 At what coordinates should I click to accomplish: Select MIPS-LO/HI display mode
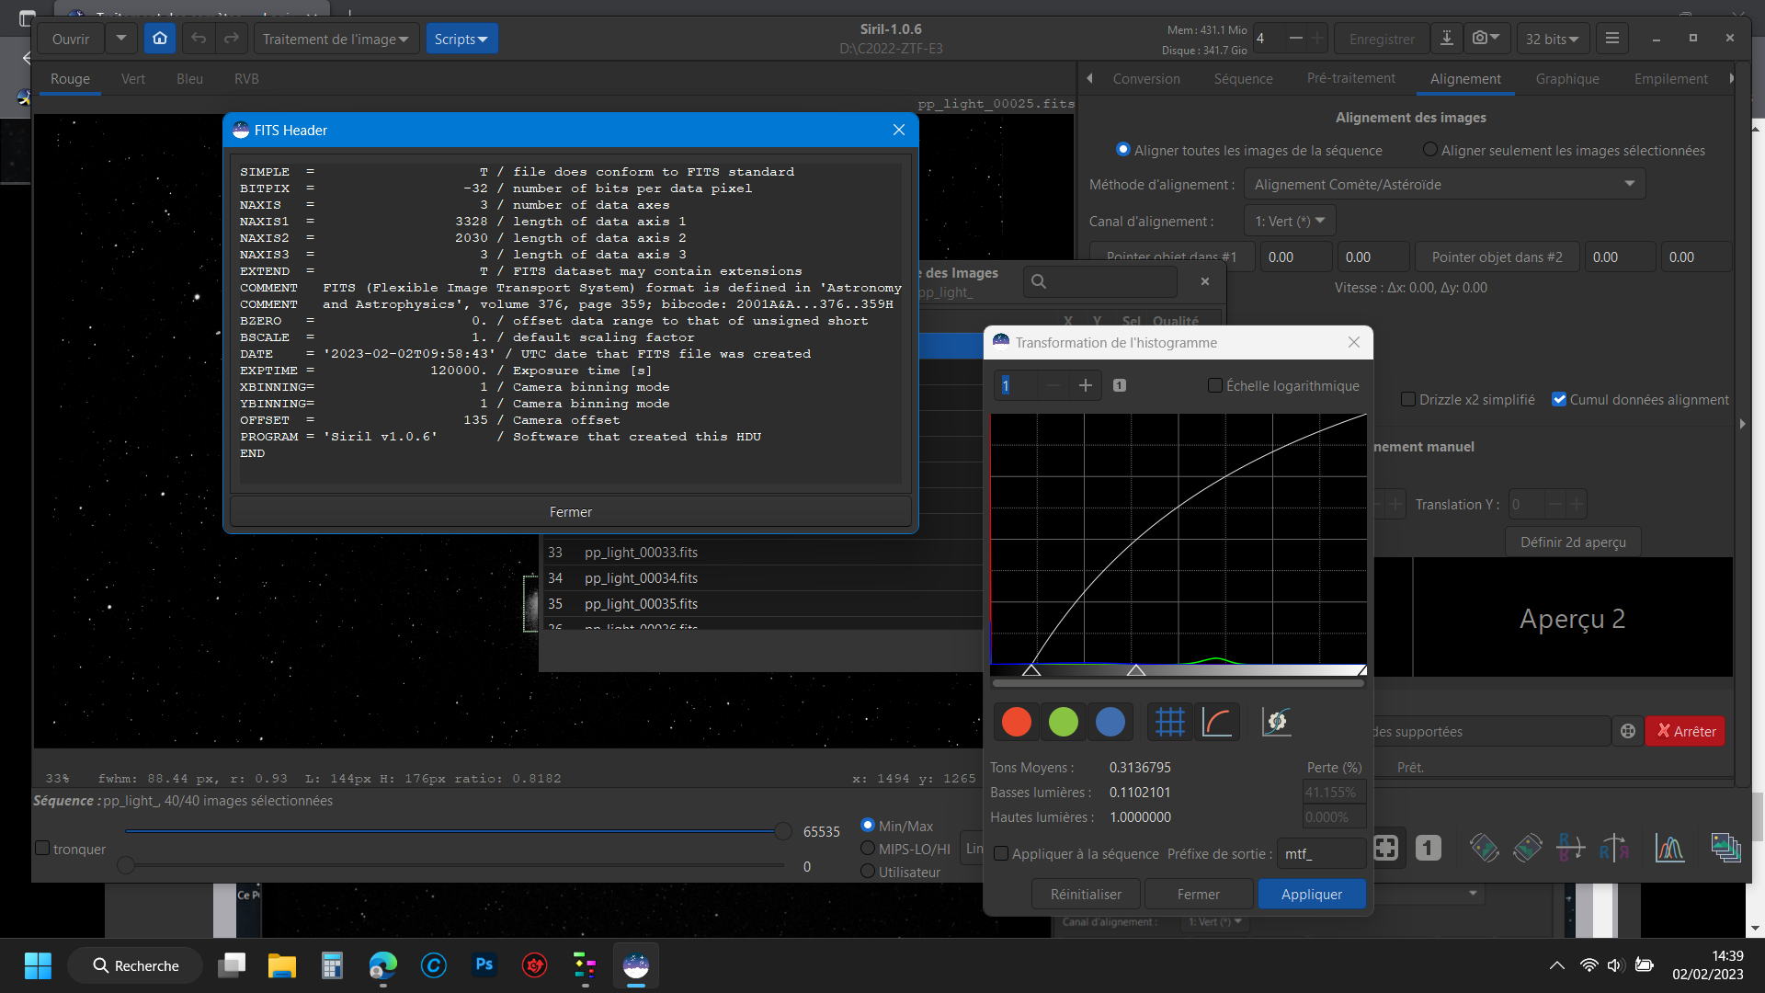[x=867, y=849]
